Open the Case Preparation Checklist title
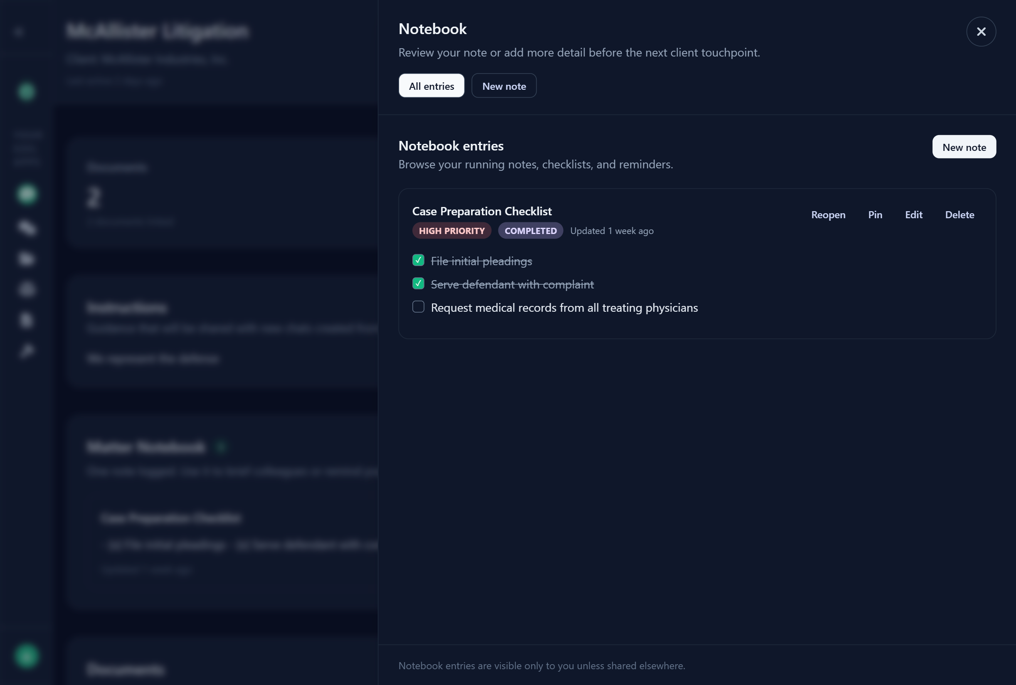 (x=481, y=212)
